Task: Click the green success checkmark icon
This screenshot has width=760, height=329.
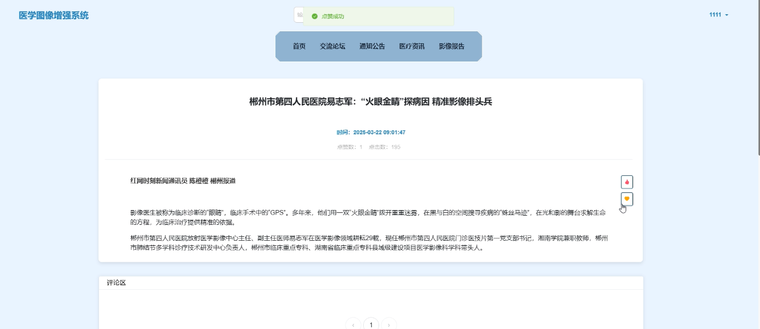Action: 315,17
